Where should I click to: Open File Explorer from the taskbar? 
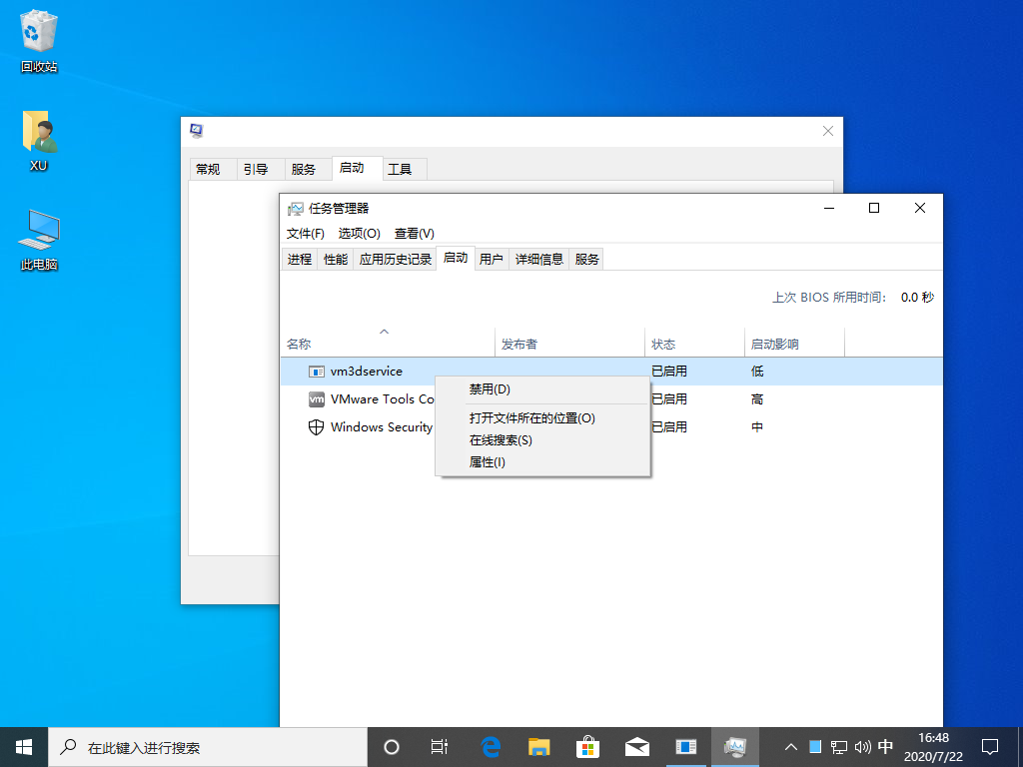coord(539,746)
